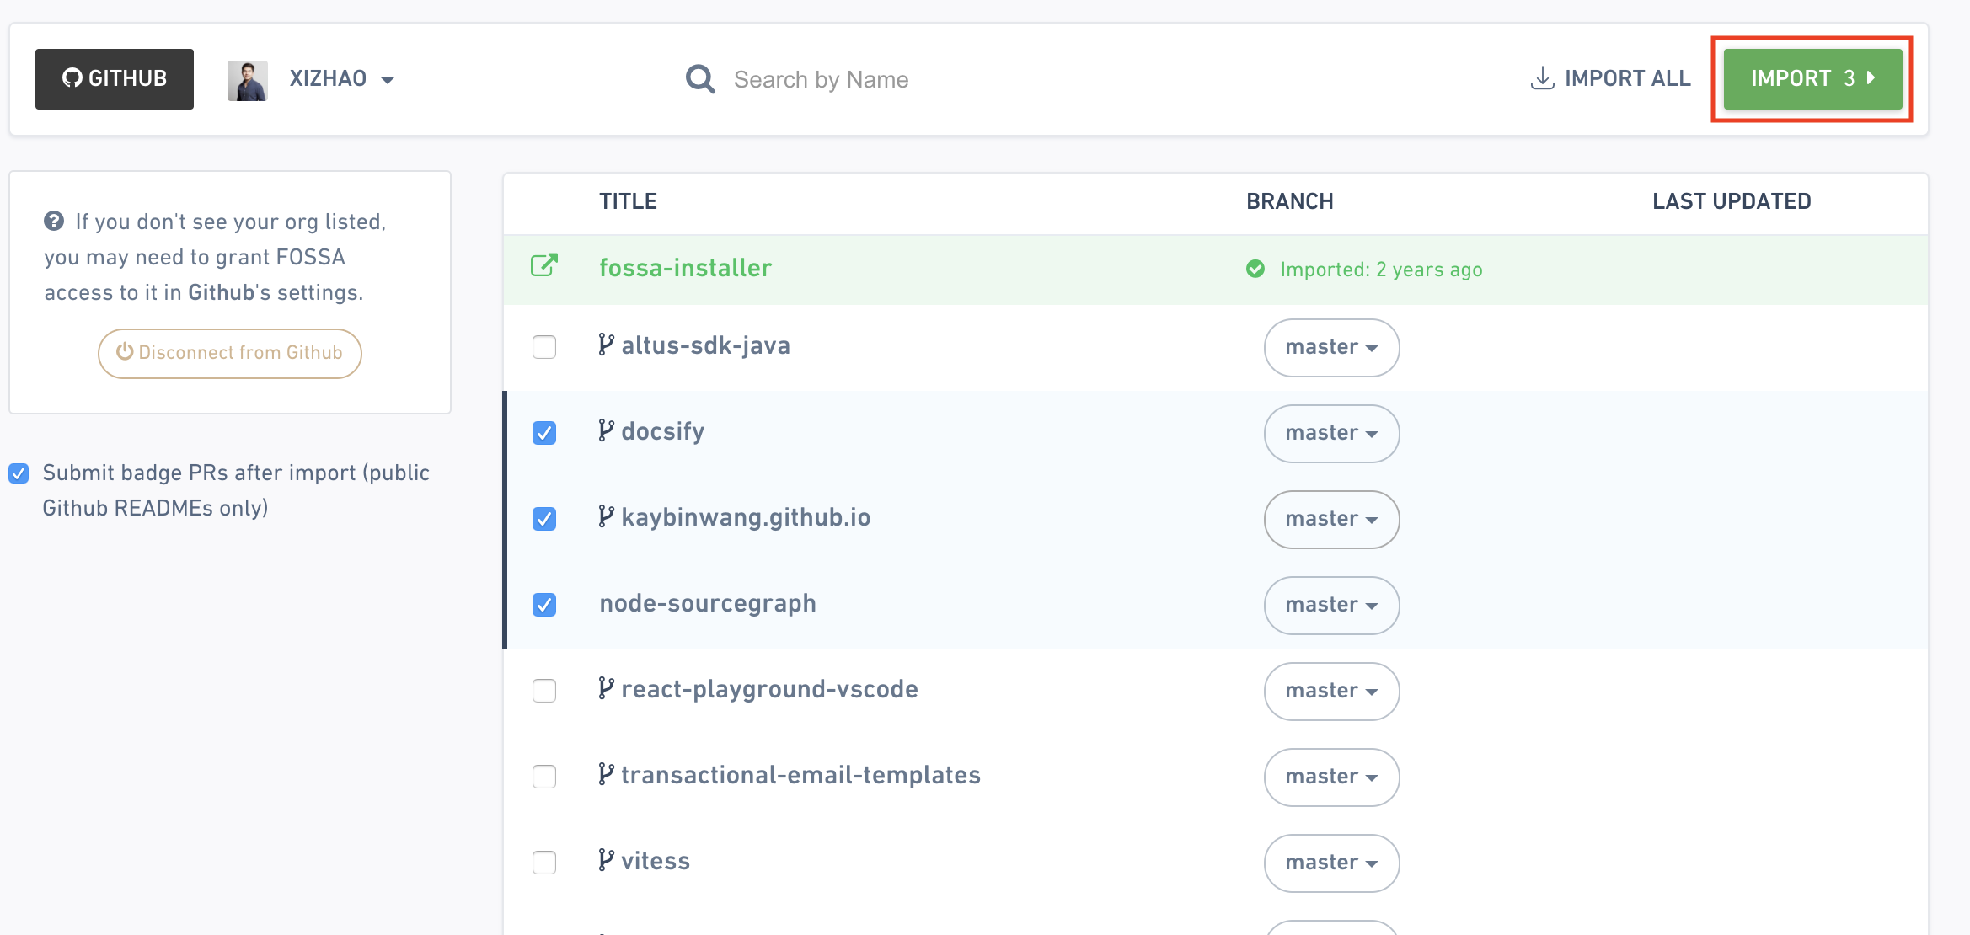Click fork icon beside altus-sdk-java
The height and width of the screenshot is (935, 1970).
pos(606,345)
